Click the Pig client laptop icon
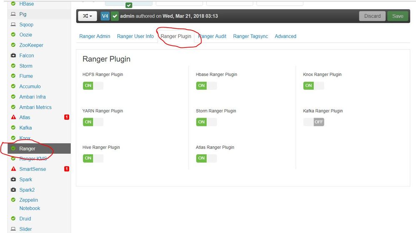416x233 pixels. pyautogui.click(x=13, y=14)
